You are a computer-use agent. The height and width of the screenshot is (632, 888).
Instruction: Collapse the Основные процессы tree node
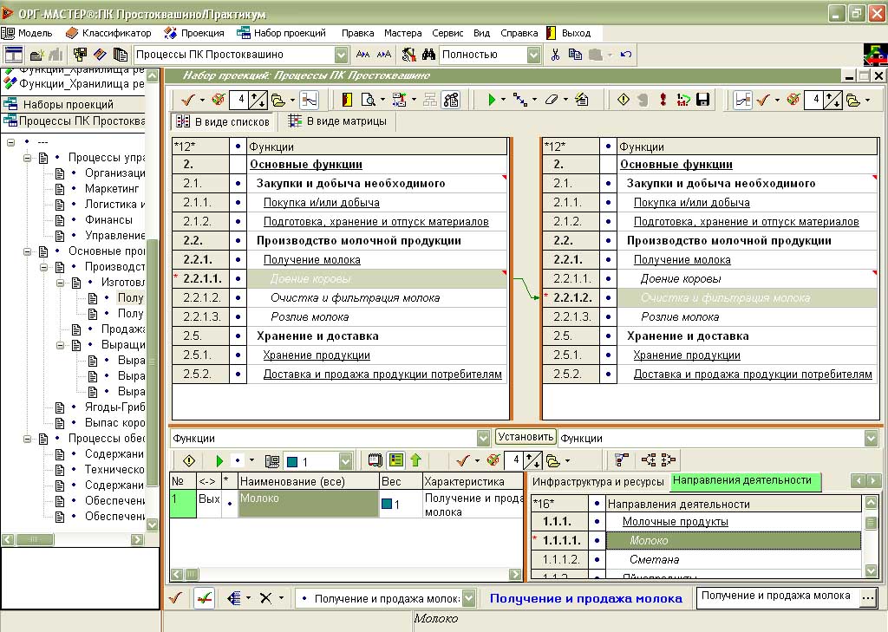(27, 251)
